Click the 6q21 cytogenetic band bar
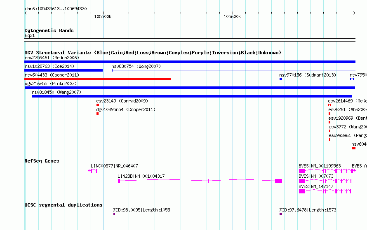Screen dimensions: 367x230 (x=190, y=40)
